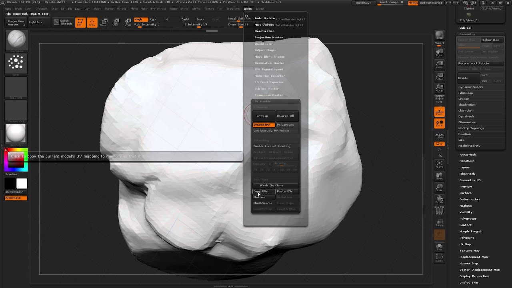512x288 pixels.
Task: Toggle Local symmetry transformations
Action: coord(439,124)
